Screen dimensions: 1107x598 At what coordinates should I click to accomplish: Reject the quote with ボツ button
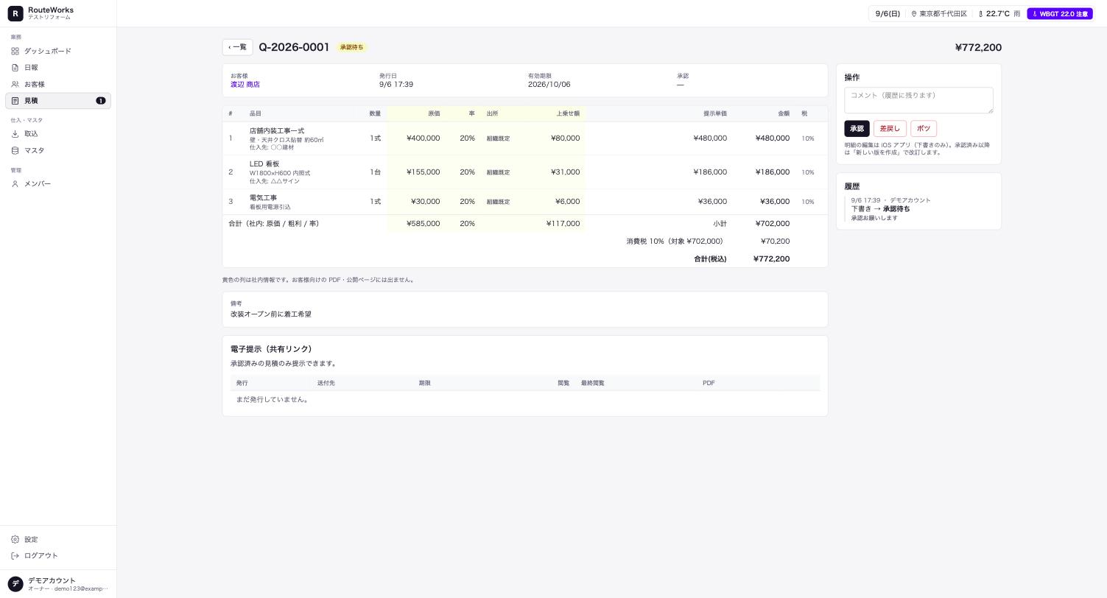[924, 129]
